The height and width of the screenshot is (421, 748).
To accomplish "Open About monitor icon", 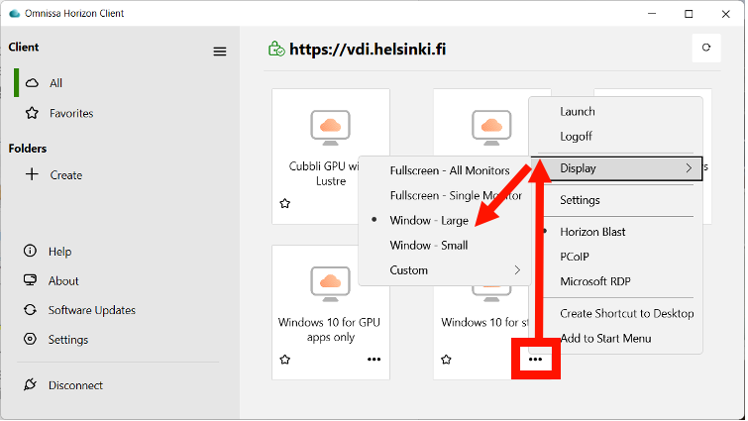I will point(30,280).
